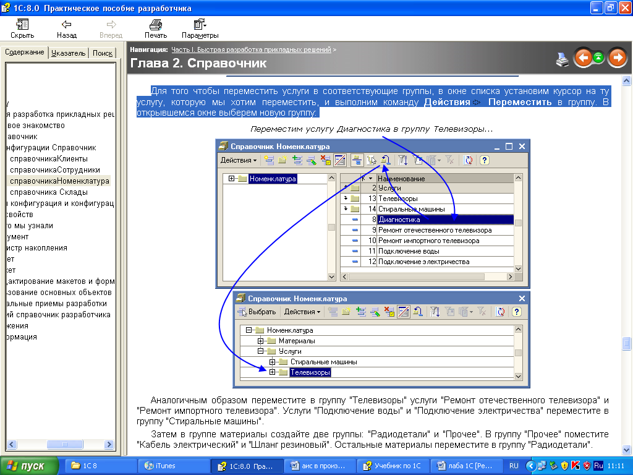The width and height of the screenshot is (633, 475).
Task: Switch to the Содержание tab
Action: point(25,53)
